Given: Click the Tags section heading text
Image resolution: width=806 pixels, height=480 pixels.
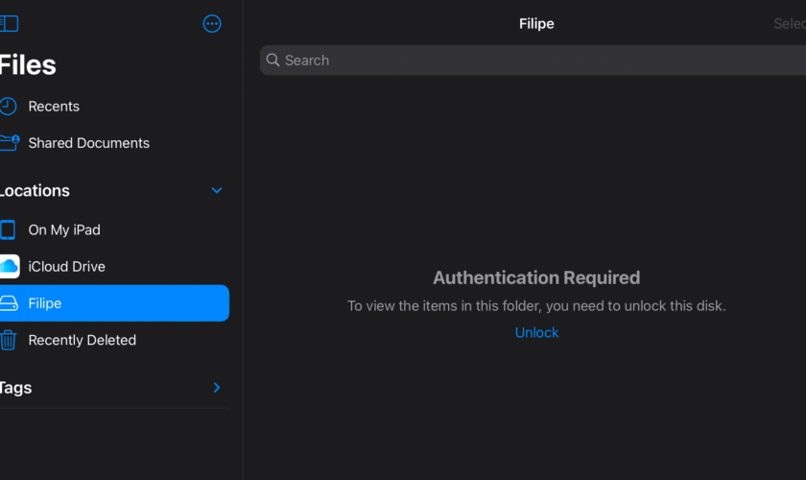Looking at the screenshot, I should [16, 388].
